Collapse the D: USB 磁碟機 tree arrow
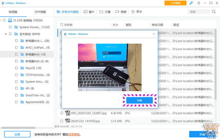 point(0,20)
